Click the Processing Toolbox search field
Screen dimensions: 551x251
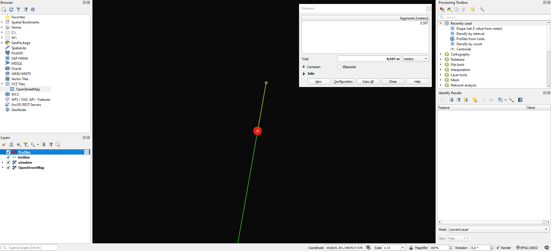[494, 17]
